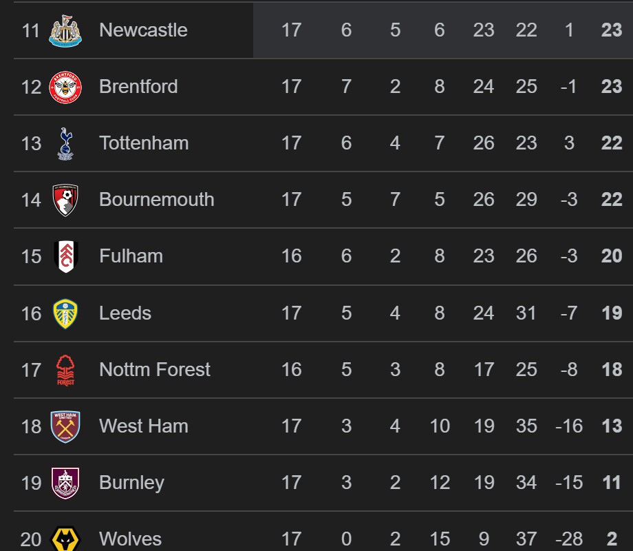
Task: Open the Newcastle team link
Action: (143, 30)
